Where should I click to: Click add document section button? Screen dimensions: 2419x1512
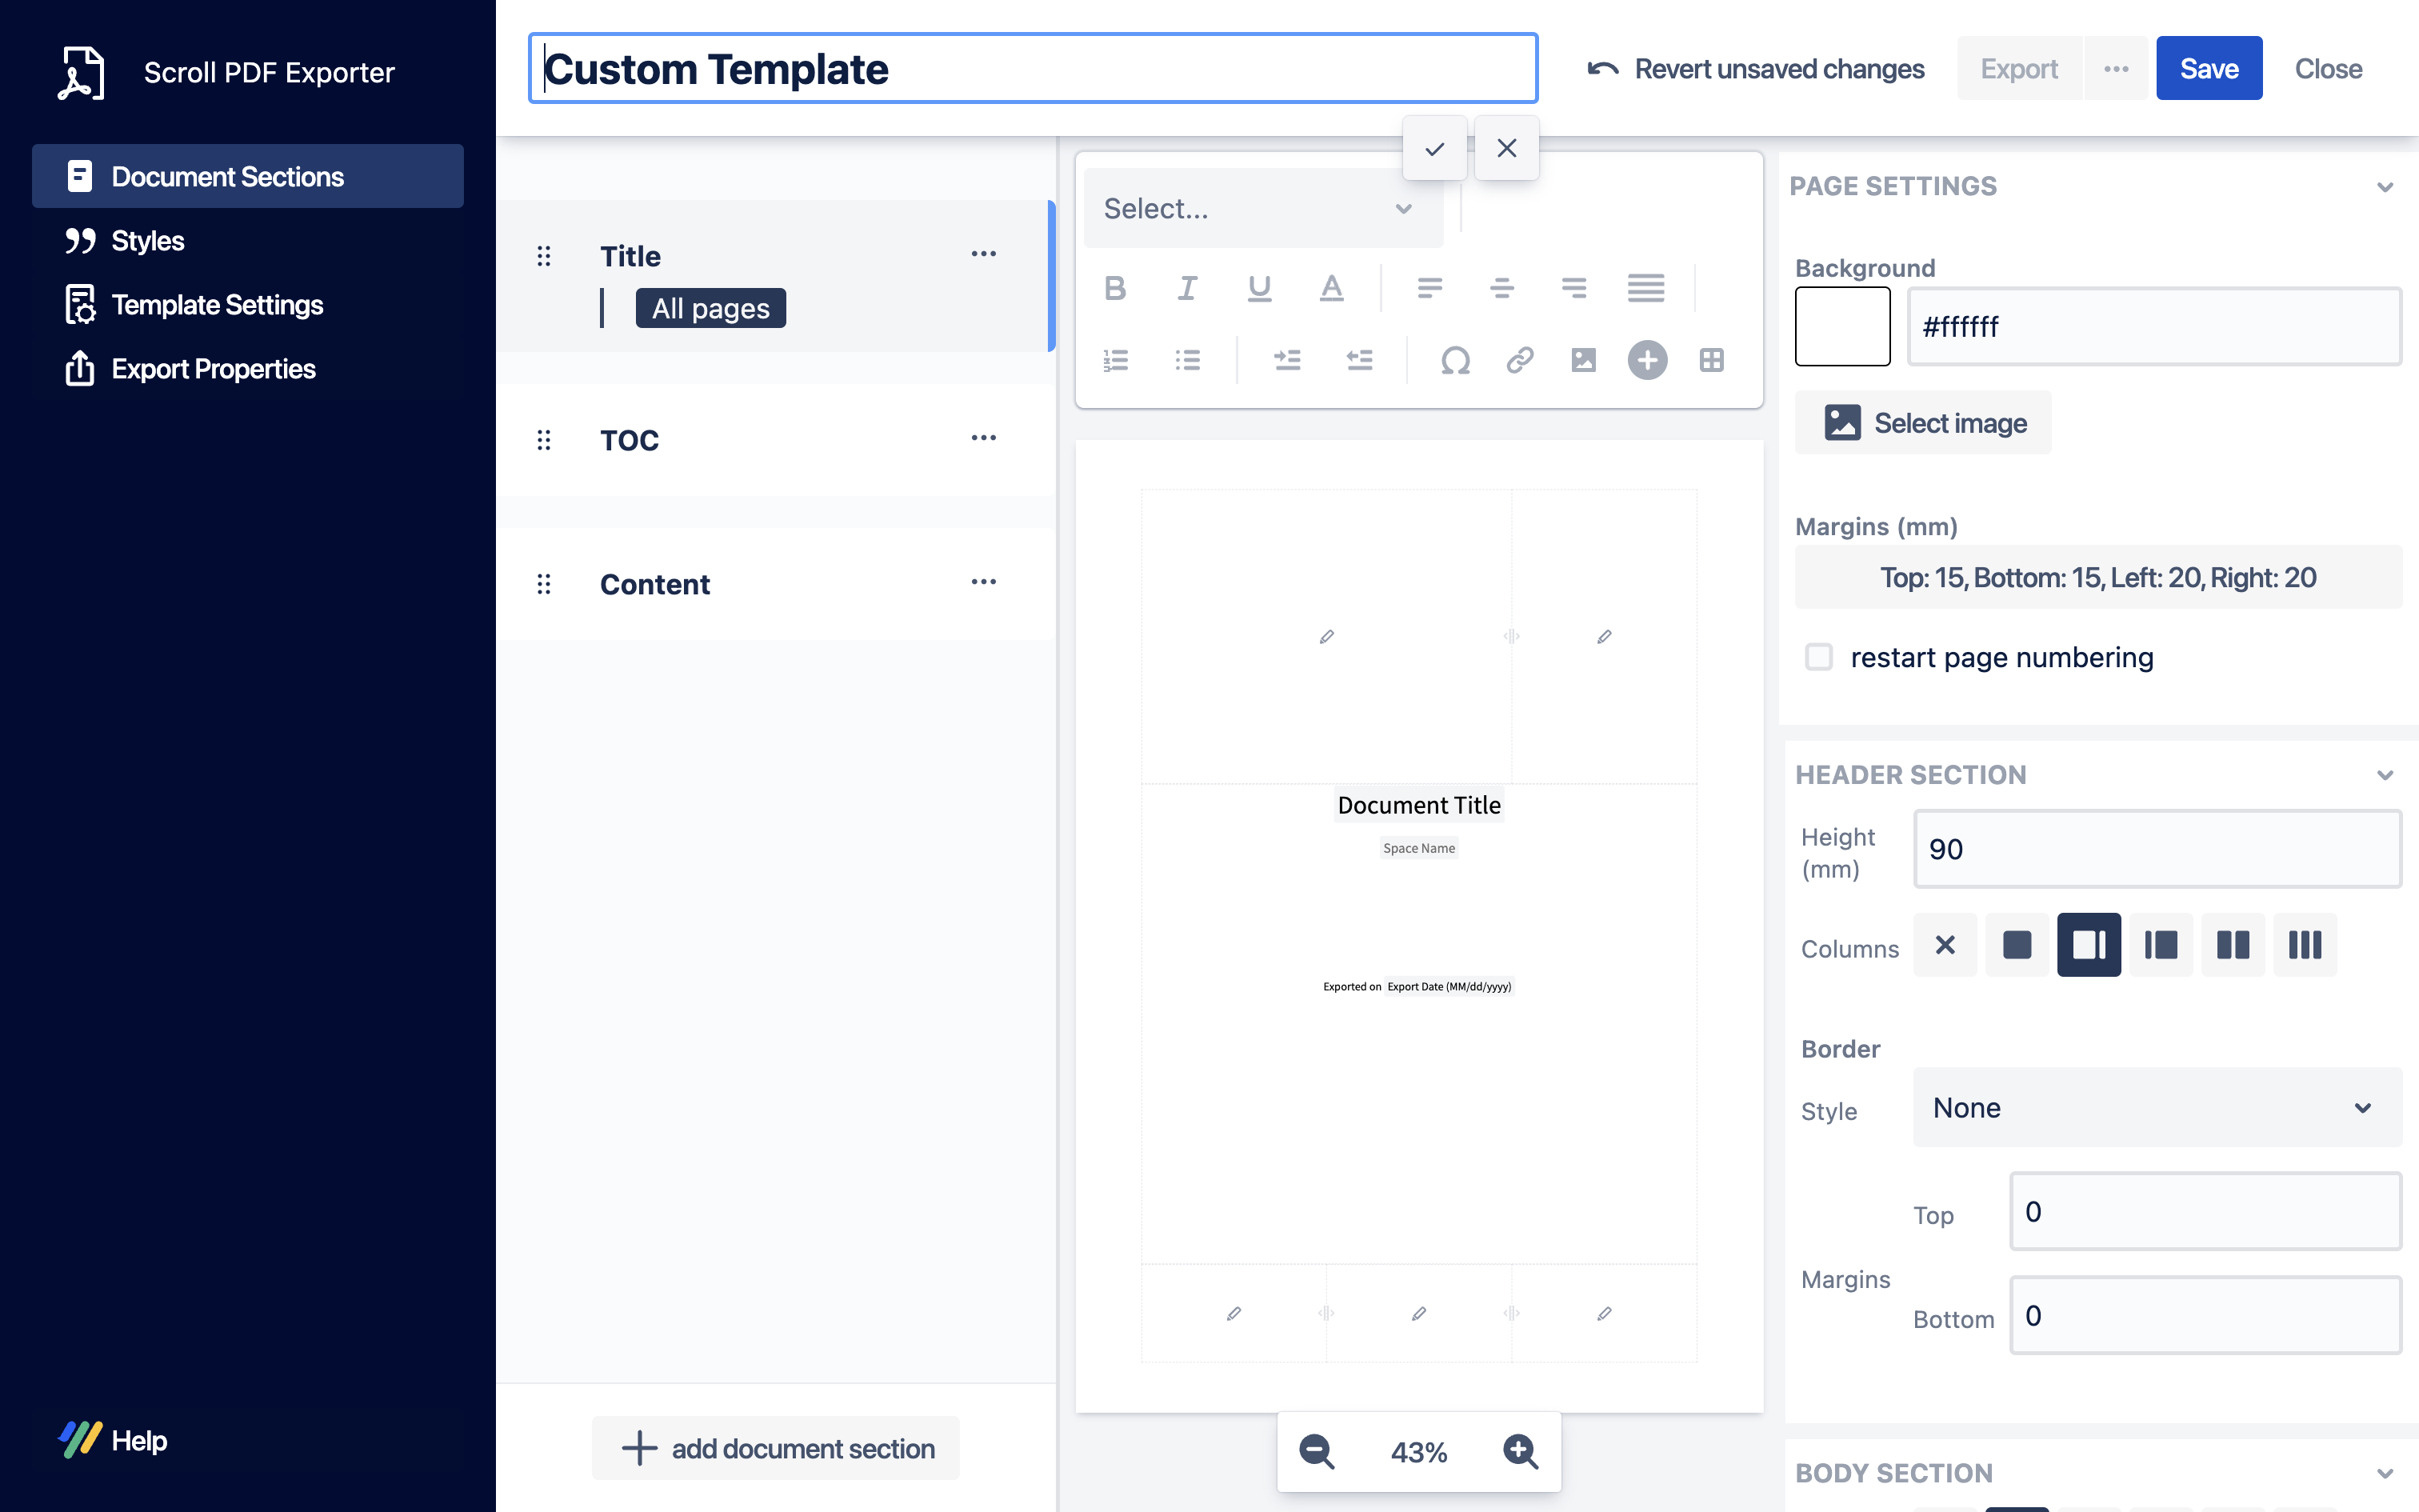pos(777,1448)
